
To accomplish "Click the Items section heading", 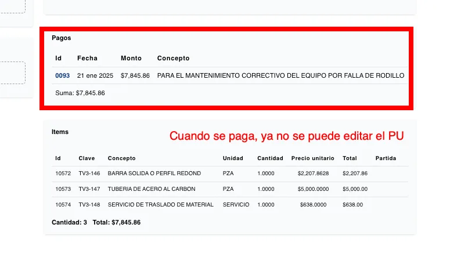I will tap(60, 132).
